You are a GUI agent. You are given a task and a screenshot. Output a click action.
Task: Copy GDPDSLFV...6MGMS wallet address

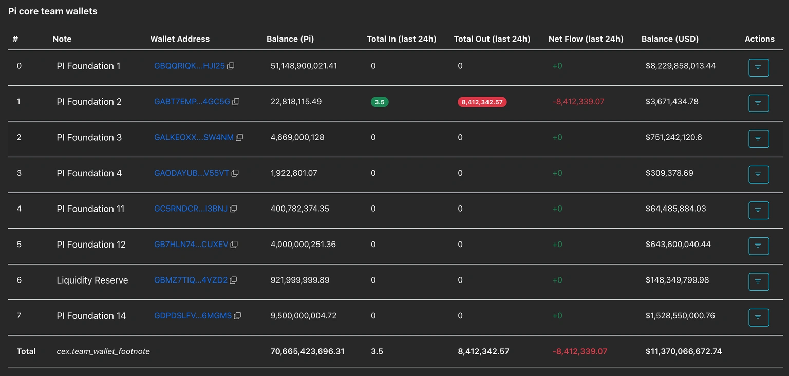click(x=237, y=316)
